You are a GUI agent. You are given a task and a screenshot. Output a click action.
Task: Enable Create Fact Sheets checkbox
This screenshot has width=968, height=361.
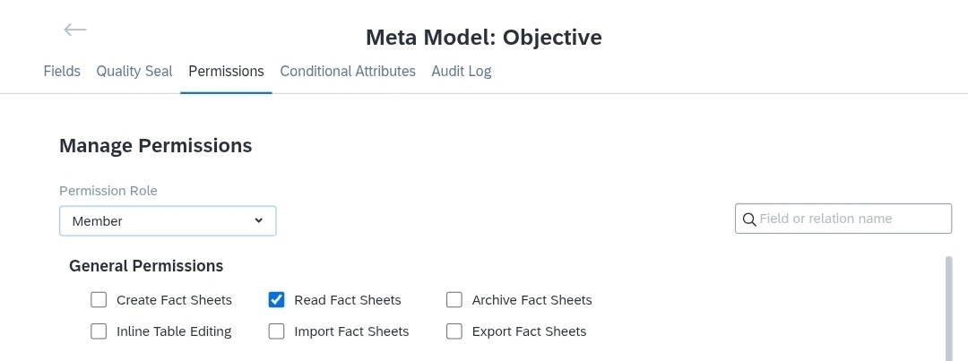[99, 300]
